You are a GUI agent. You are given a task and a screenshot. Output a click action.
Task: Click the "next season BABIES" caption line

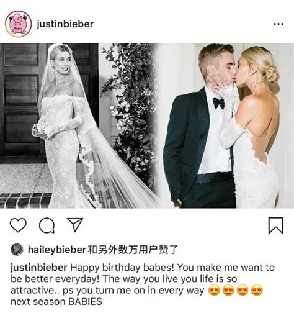coord(56,302)
